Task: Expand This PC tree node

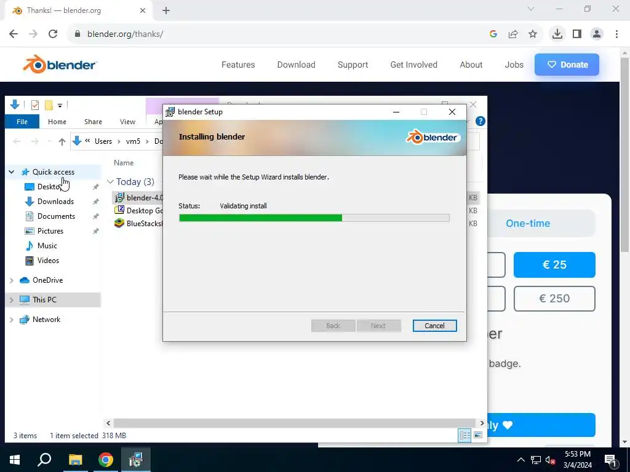Action: click(x=12, y=300)
